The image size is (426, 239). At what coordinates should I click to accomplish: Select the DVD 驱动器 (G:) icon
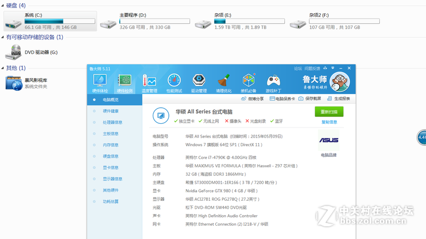tap(13, 52)
